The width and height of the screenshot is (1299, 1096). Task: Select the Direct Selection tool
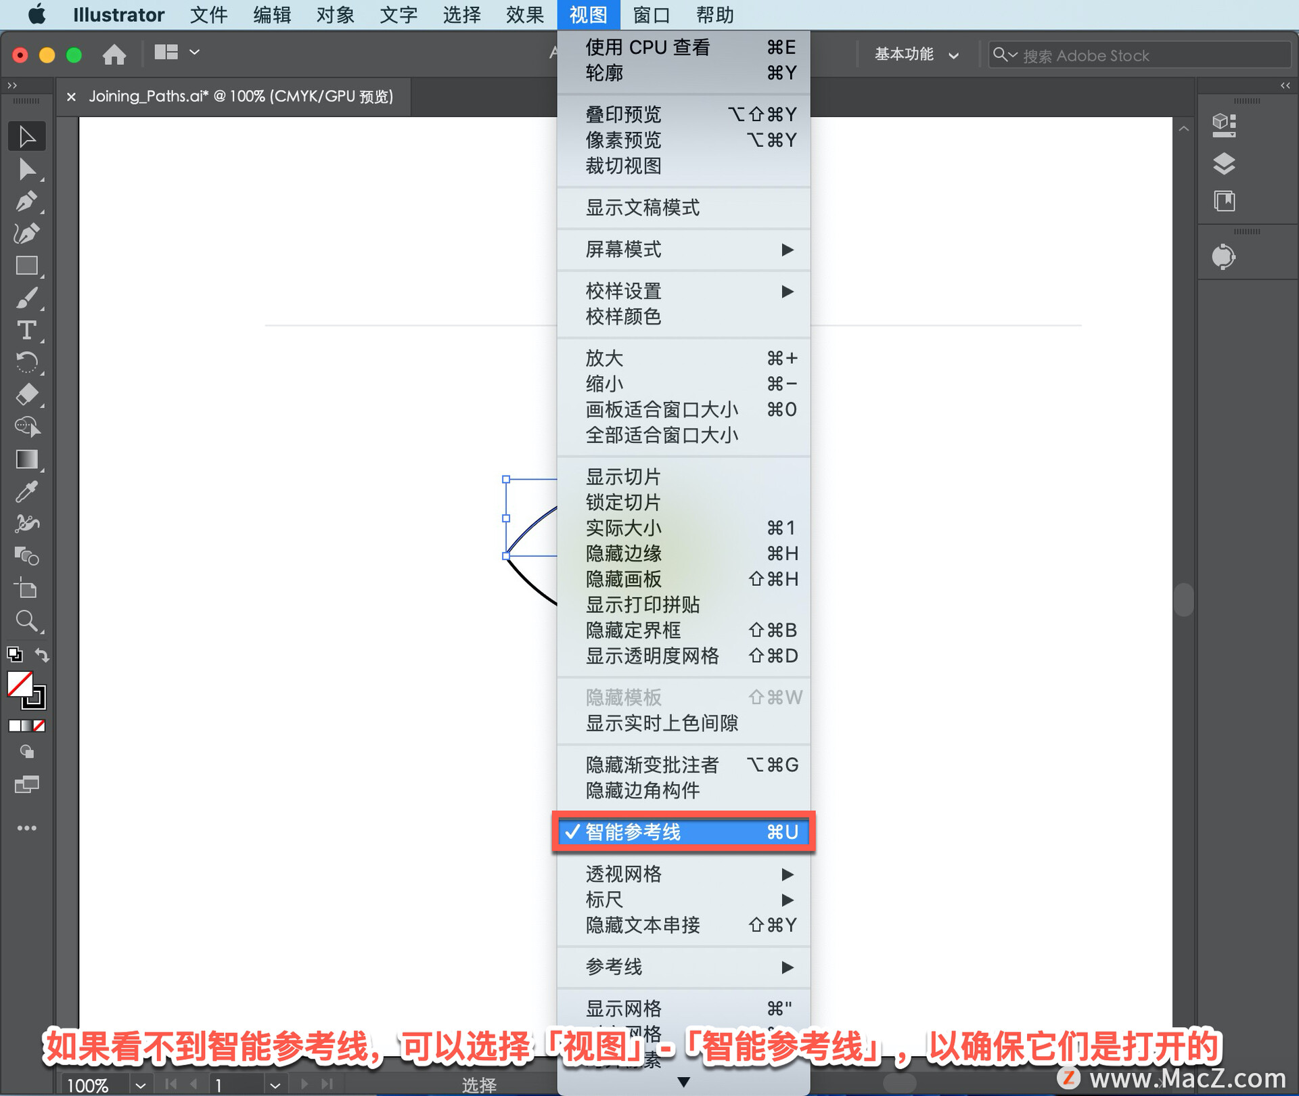26,169
